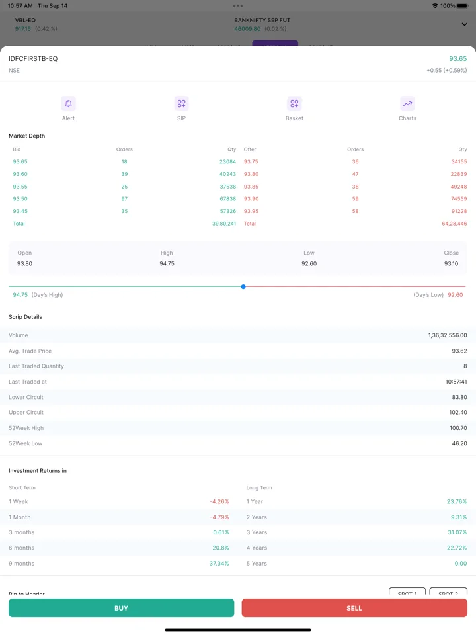Viewport: 476px width, 635px height.
Task: Click 2 Years return 9.31%
Action: 459,517
